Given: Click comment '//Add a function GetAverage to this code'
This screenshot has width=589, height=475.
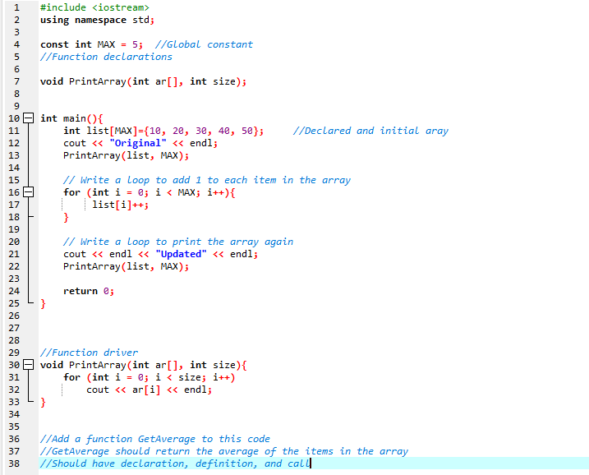Looking at the screenshot, I should point(155,439).
